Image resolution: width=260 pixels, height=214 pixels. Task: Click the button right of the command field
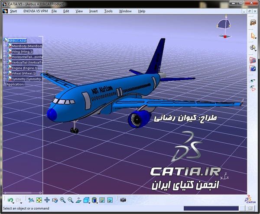click(250, 208)
